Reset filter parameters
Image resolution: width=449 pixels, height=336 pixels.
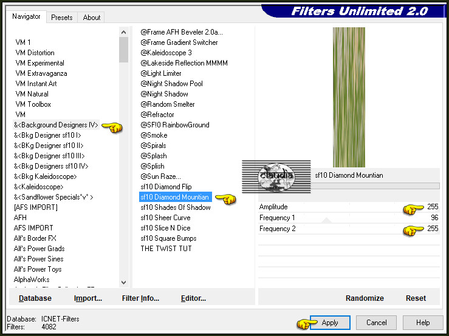point(416,298)
